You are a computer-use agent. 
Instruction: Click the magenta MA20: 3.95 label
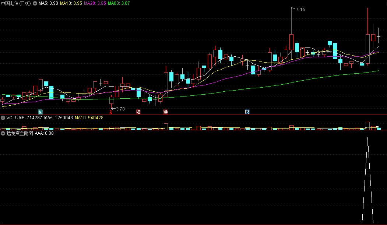click(x=95, y=3)
